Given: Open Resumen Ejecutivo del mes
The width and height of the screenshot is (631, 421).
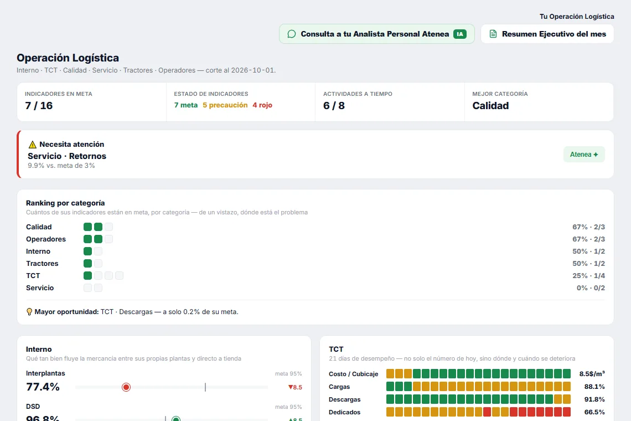Looking at the screenshot, I should coord(547,34).
